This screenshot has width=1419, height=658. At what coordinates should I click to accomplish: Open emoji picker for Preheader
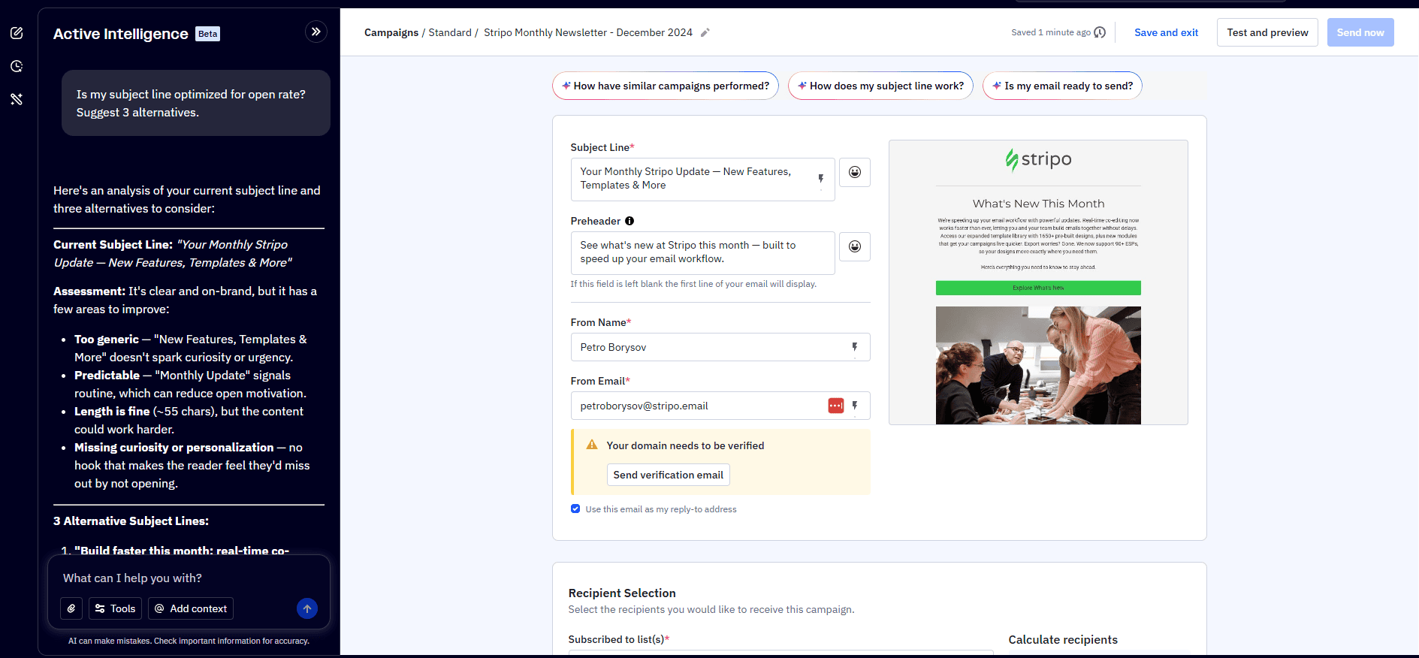pos(855,246)
